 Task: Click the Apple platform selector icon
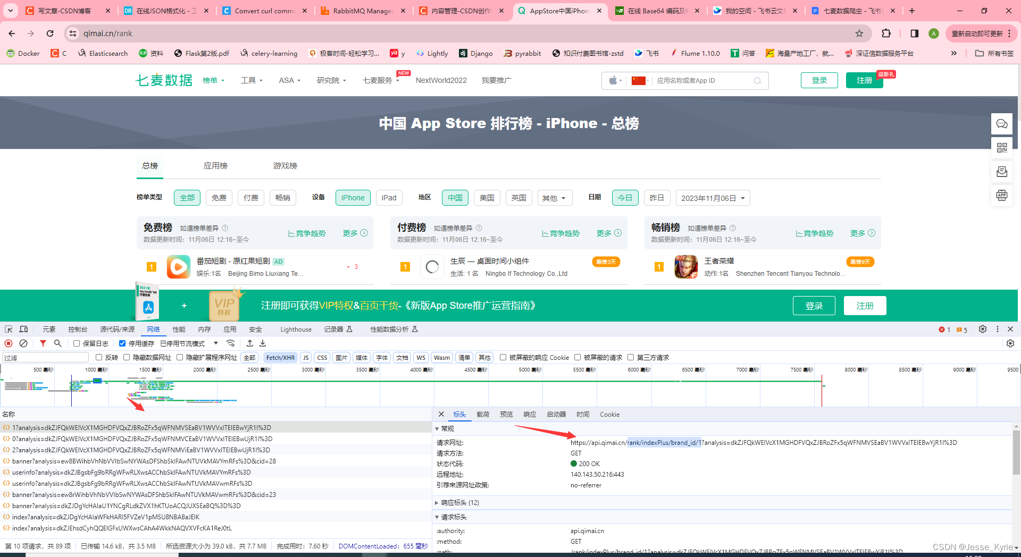click(615, 81)
